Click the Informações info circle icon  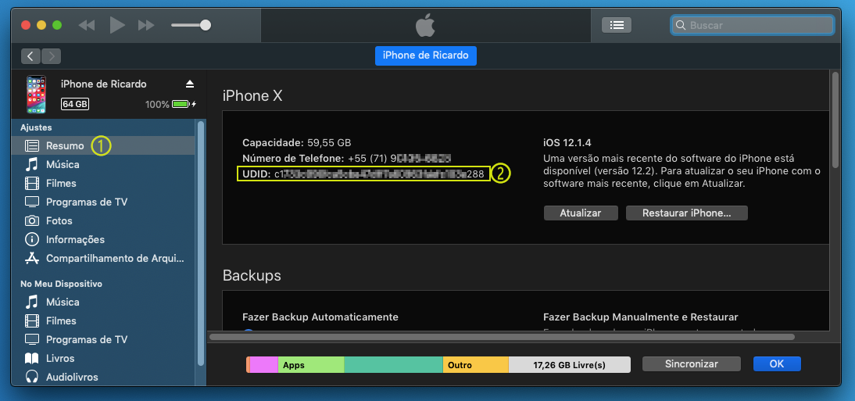(32, 239)
